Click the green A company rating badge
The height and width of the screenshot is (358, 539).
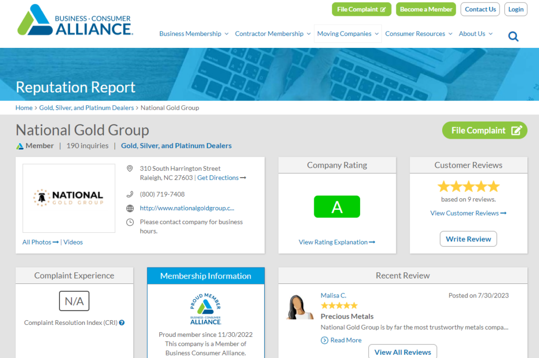(337, 207)
